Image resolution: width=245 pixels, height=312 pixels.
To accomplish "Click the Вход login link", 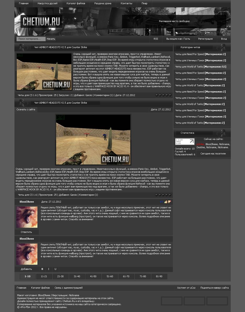I will point(224,39).
